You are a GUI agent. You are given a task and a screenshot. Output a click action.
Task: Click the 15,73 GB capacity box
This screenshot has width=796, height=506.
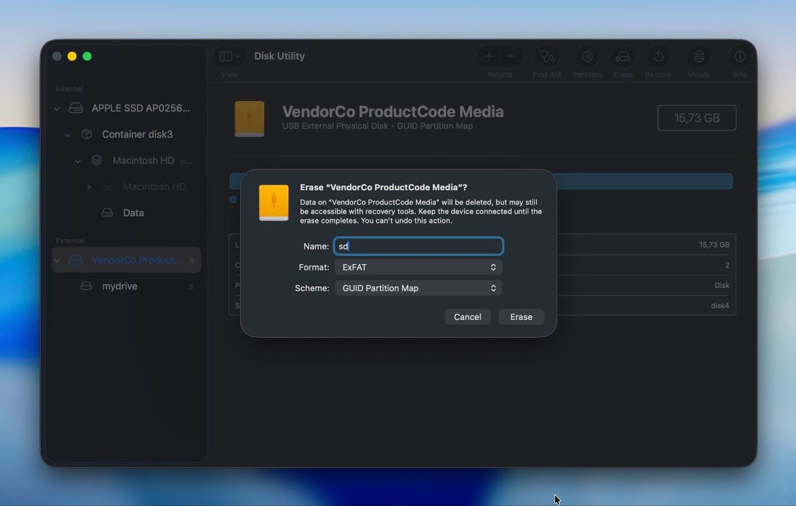pos(696,118)
